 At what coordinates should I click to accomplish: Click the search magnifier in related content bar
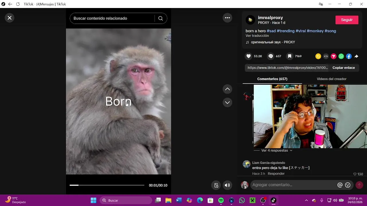tap(161, 18)
